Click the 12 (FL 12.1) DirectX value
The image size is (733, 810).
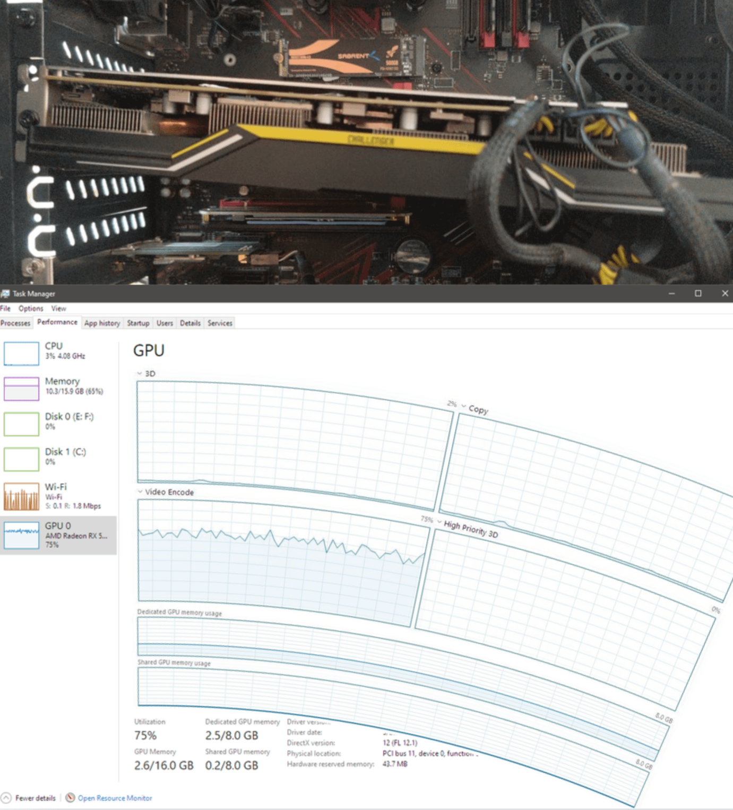400,743
